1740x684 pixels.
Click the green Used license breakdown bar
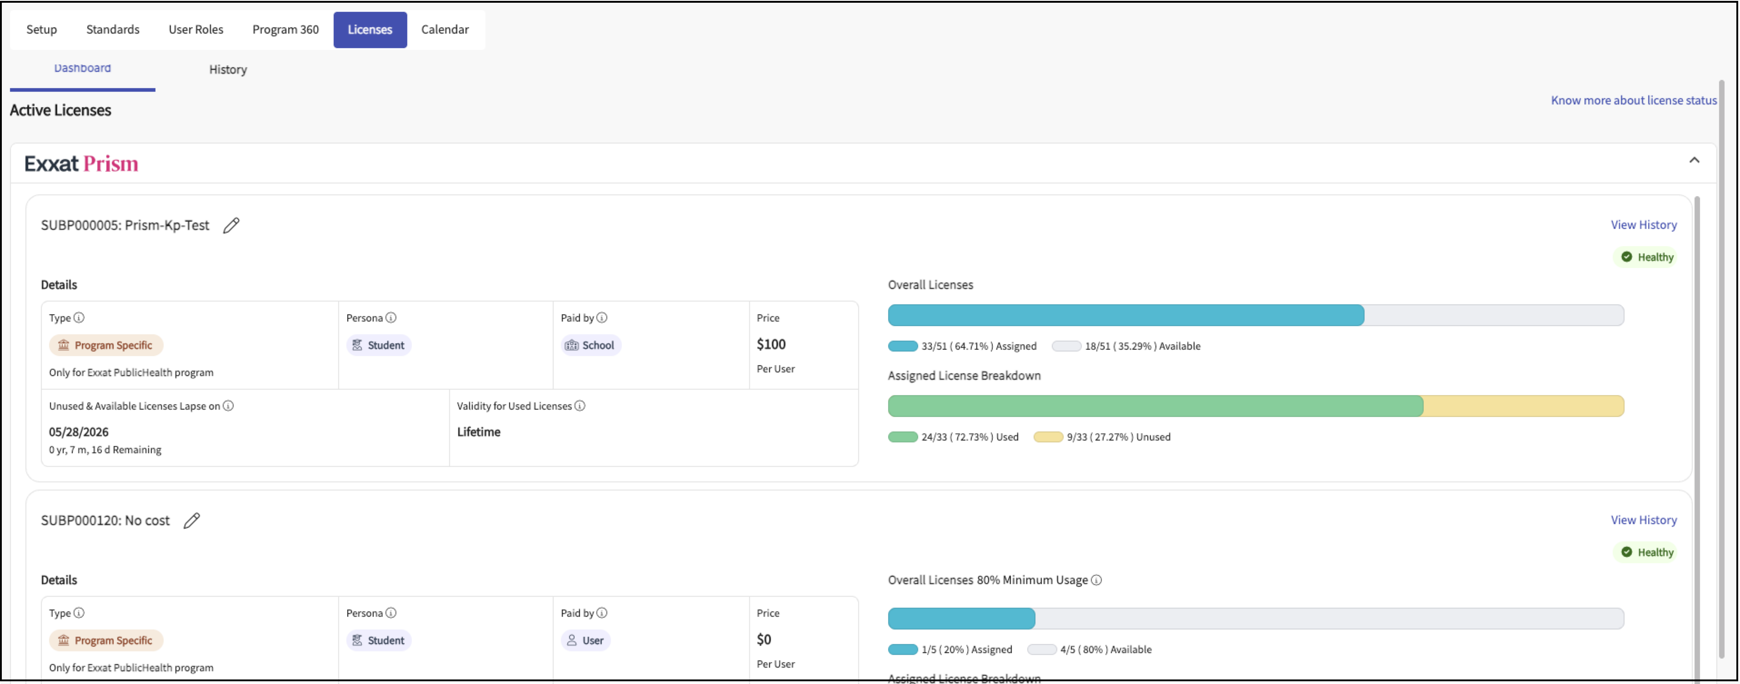click(1155, 406)
